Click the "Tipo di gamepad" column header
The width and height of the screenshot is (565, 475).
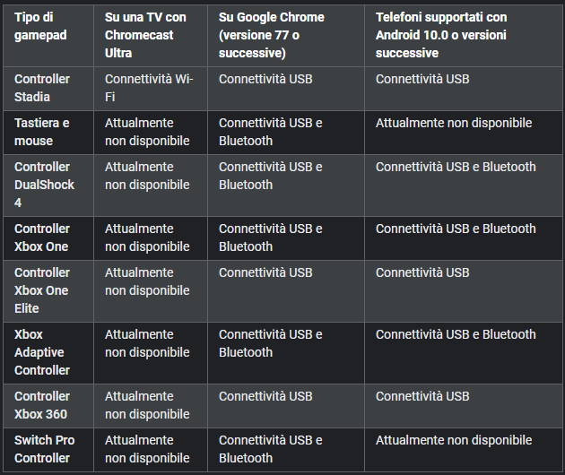click(40, 26)
